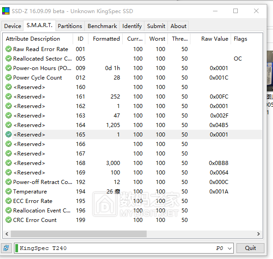The width and height of the screenshot is (273, 259).
Task: Click the ECC Error Rate attribute name
Action: point(33,201)
